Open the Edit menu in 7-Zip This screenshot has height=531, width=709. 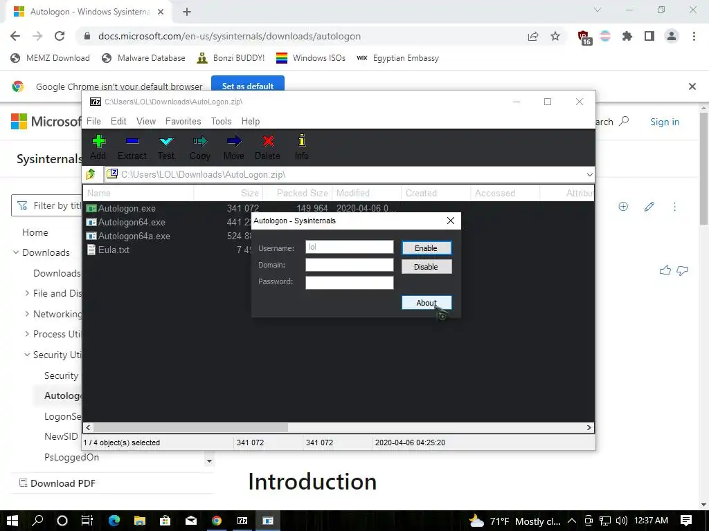point(118,121)
